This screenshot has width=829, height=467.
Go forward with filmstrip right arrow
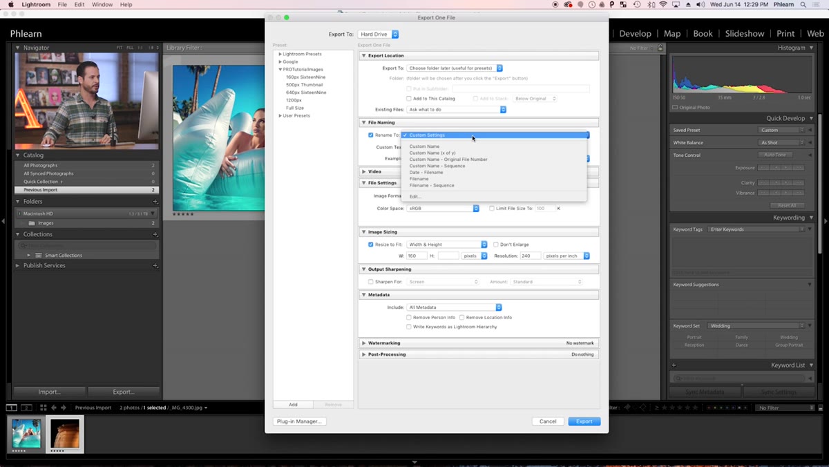coord(64,408)
